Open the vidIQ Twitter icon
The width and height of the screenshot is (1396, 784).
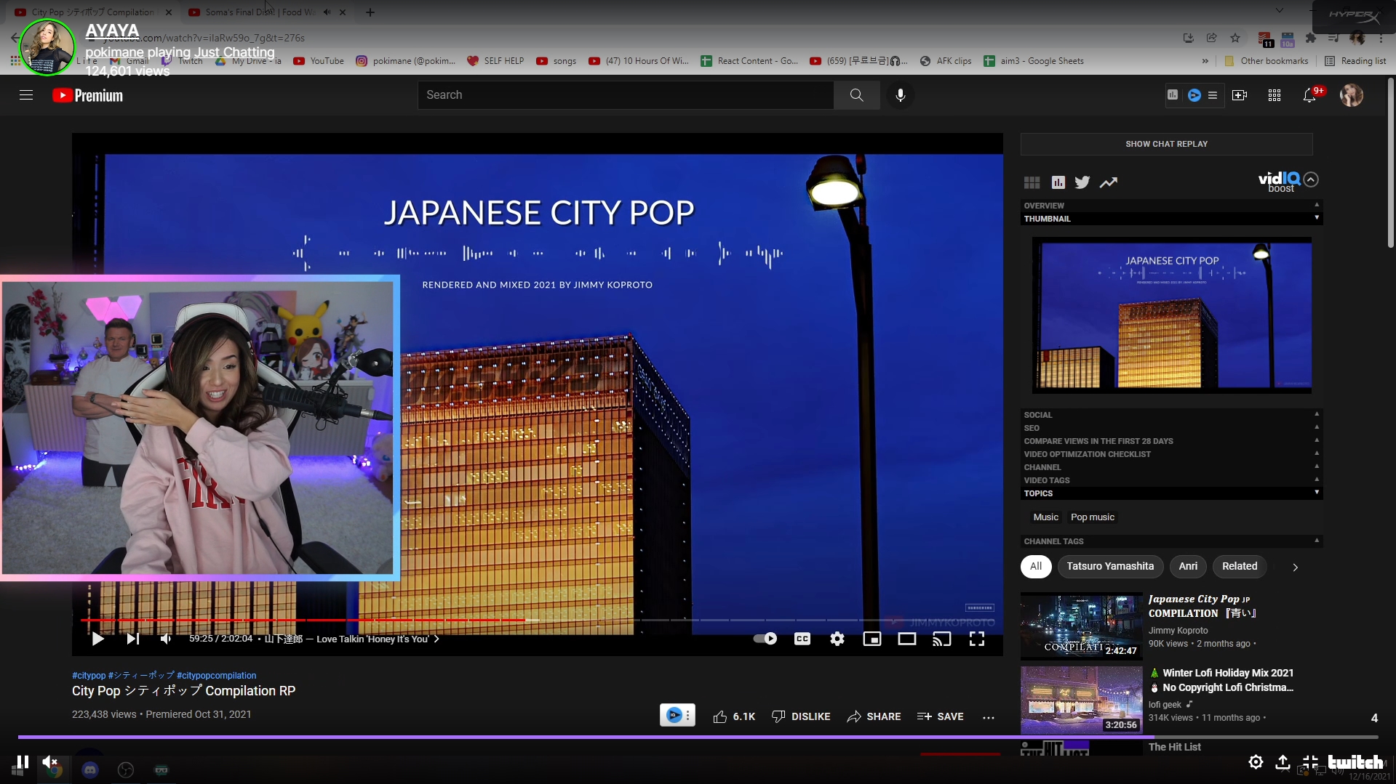point(1082,182)
